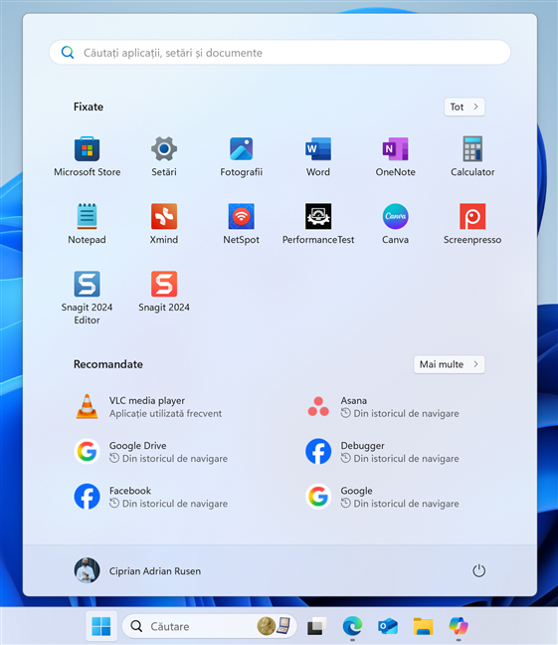The image size is (558, 645).
Task: Click search highlight image in taskbar search
Action: (274, 626)
